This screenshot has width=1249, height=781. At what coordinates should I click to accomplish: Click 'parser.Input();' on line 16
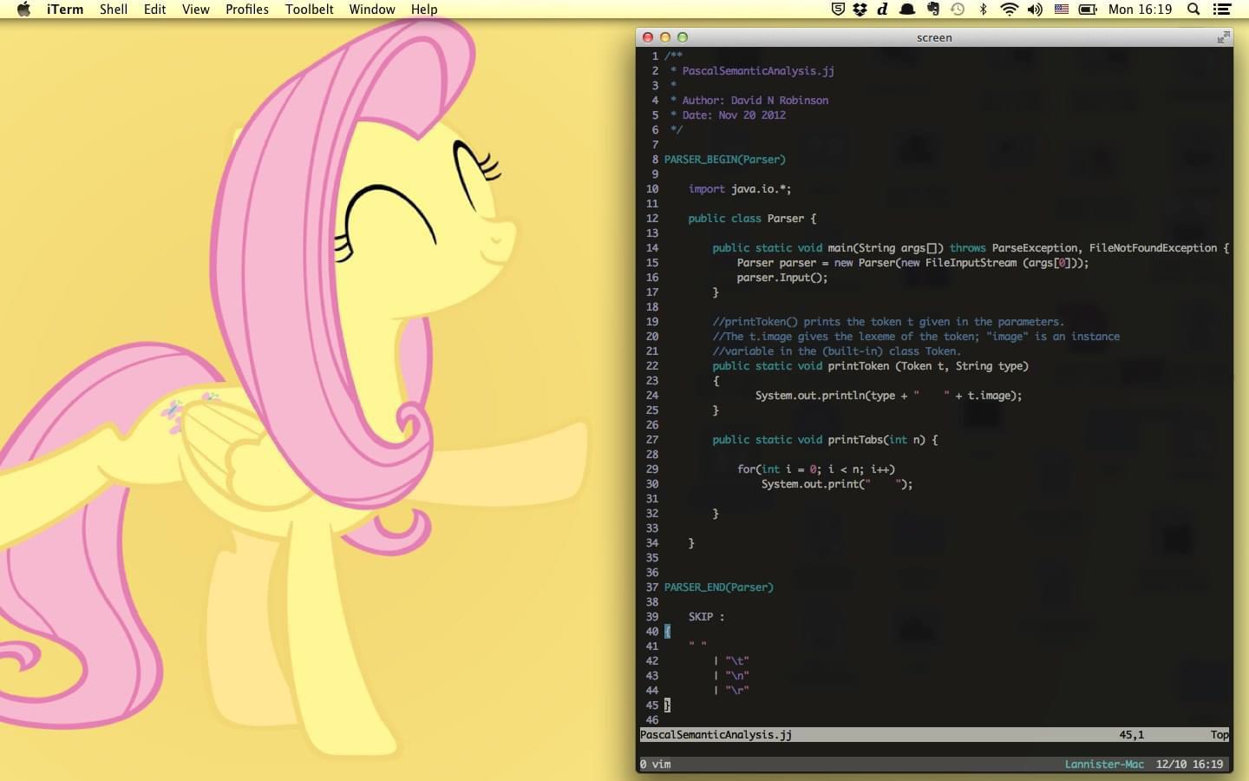tap(782, 278)
